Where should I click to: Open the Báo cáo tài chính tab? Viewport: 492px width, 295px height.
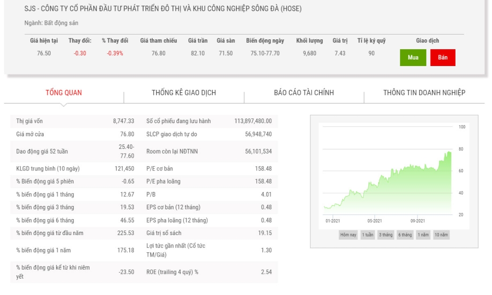[304, 93]
